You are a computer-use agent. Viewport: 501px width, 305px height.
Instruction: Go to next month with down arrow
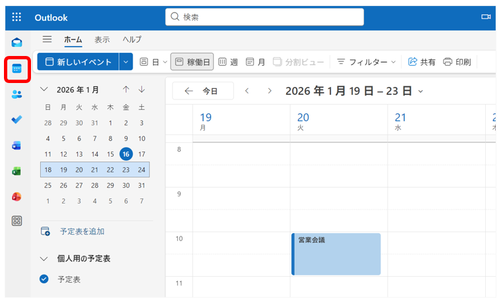[x=142, y=90]
